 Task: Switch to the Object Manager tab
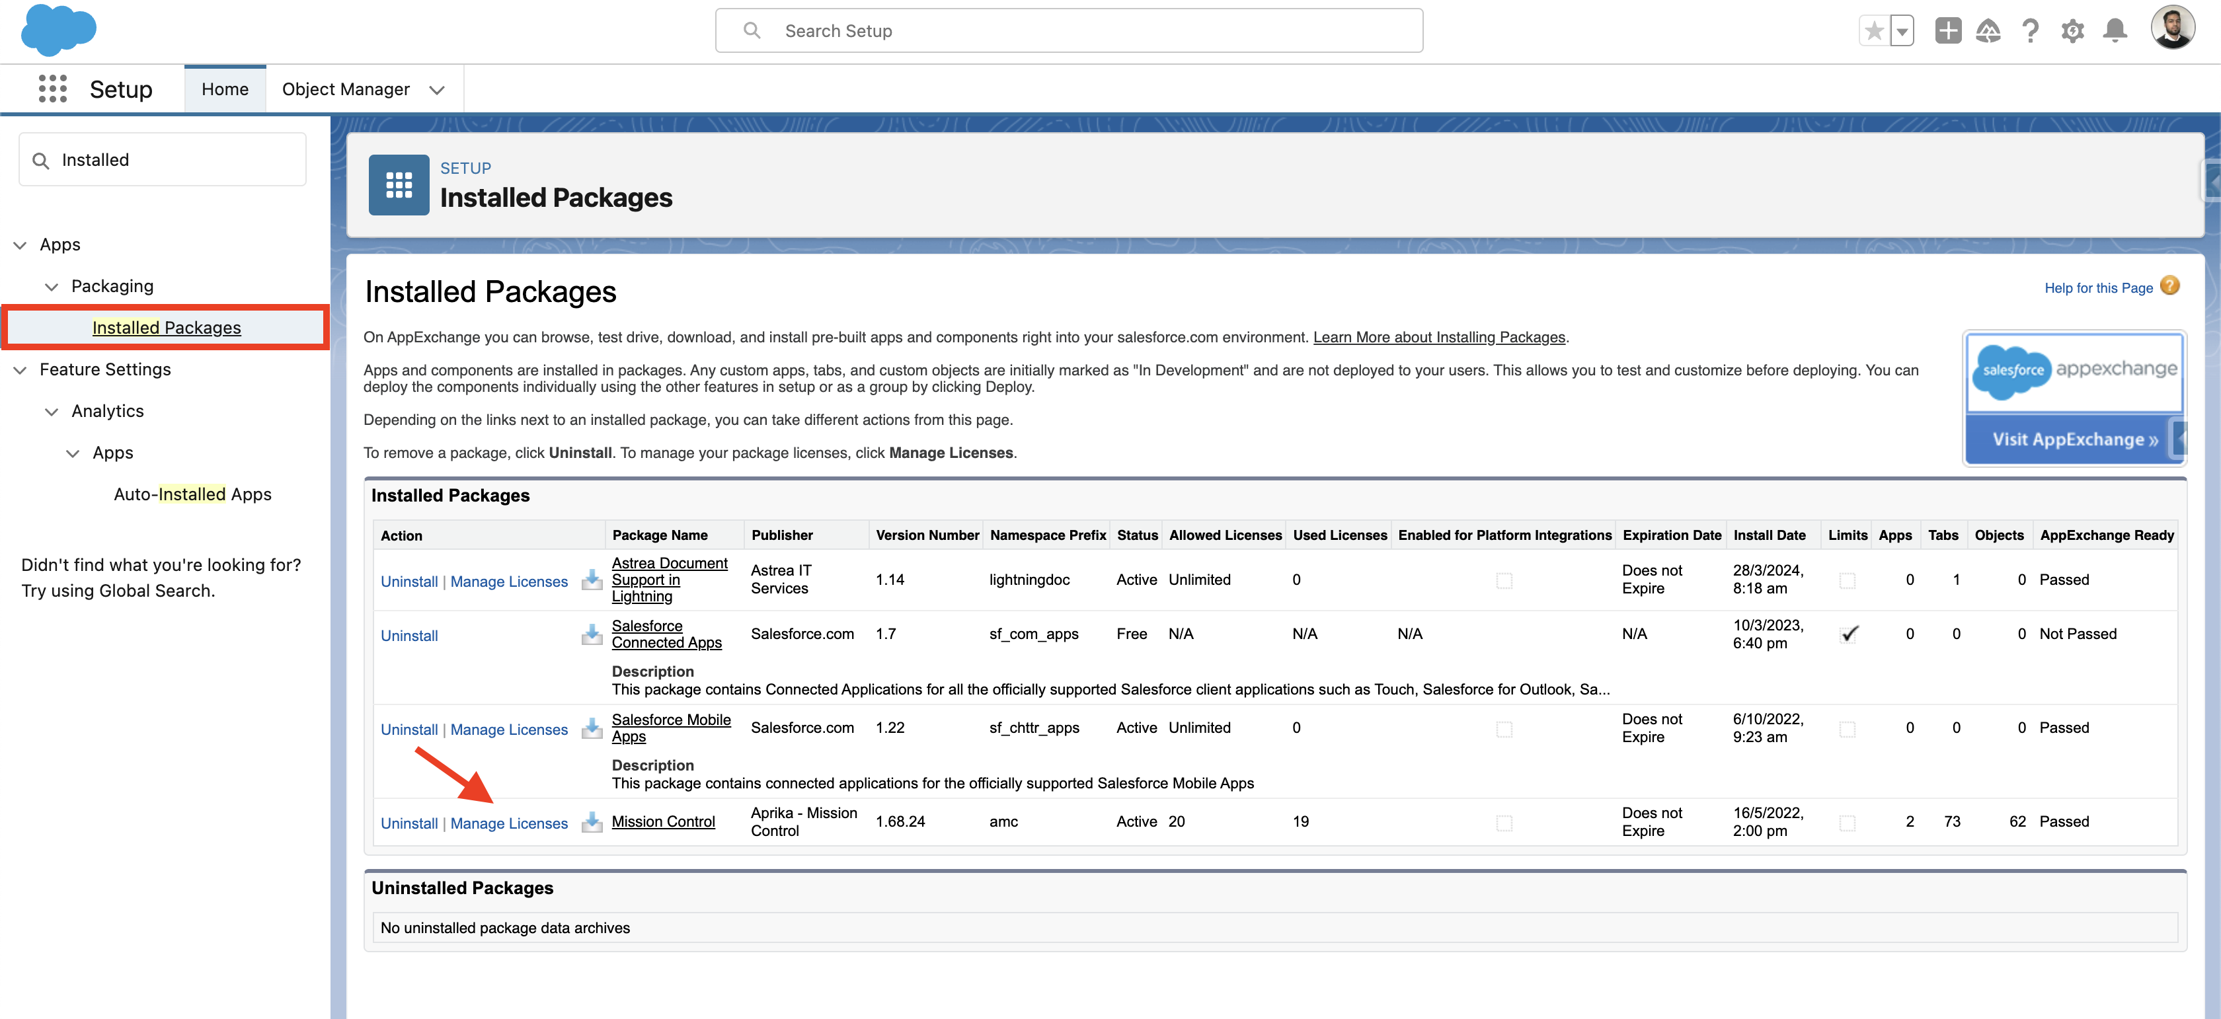click(345, 89)
